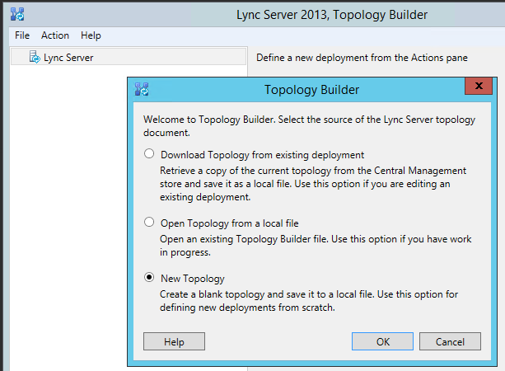Click the 'Retrieve a copy of the current topology' description
This screenshot has width=505, height=371.
point(313,184)
